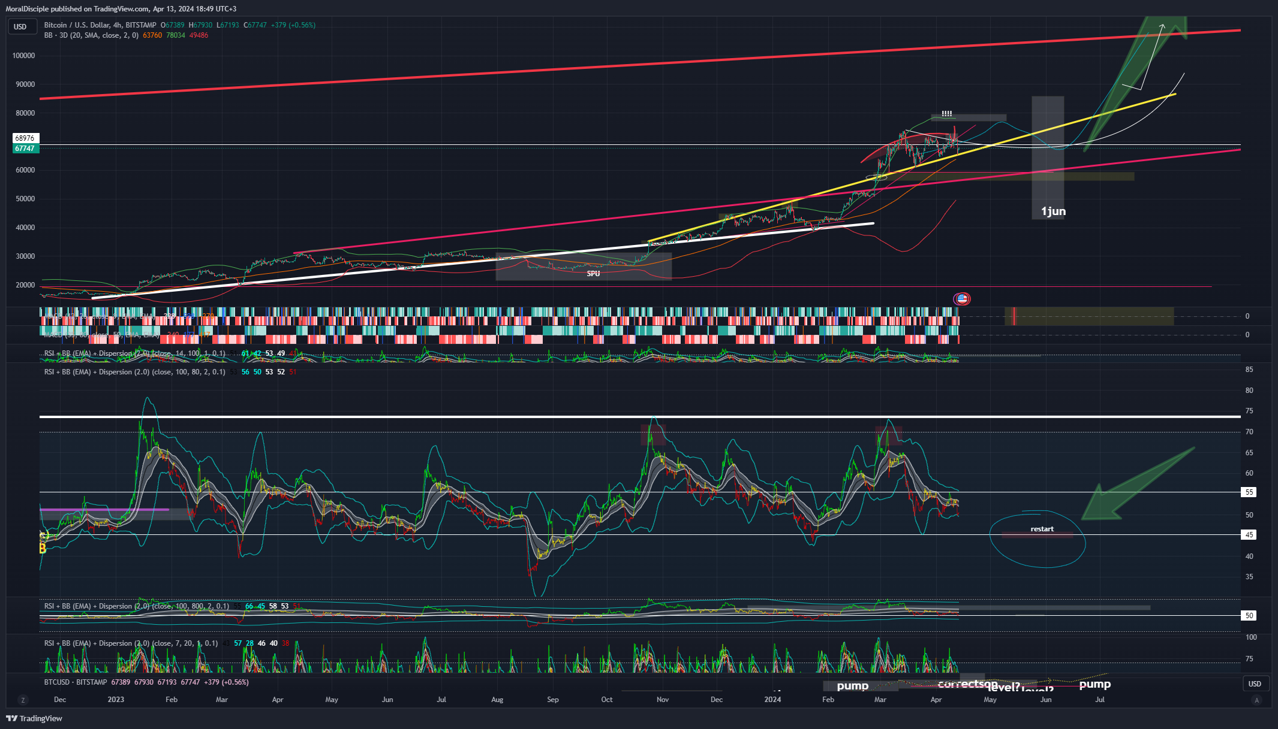Screen dimensions: 1278x729
Task: Click the pump annotation near Feb–Mar
Action: [853, 686]
